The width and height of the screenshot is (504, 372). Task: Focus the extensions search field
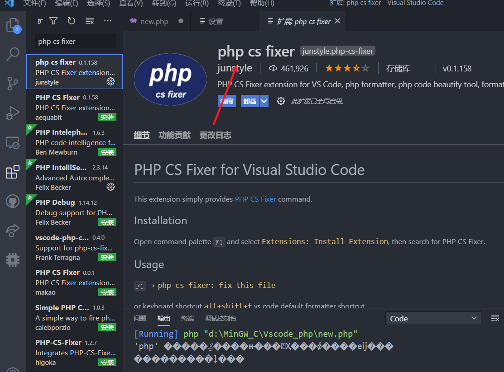pyautogui.click(x=75, y=42)
